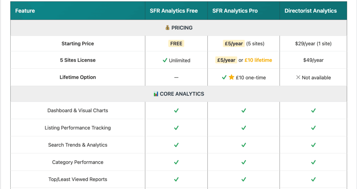Image resolution: width=357 pixels, height=189 pixels.
Task: Click the green checkmark beside Unlimited
Action: 165,60
